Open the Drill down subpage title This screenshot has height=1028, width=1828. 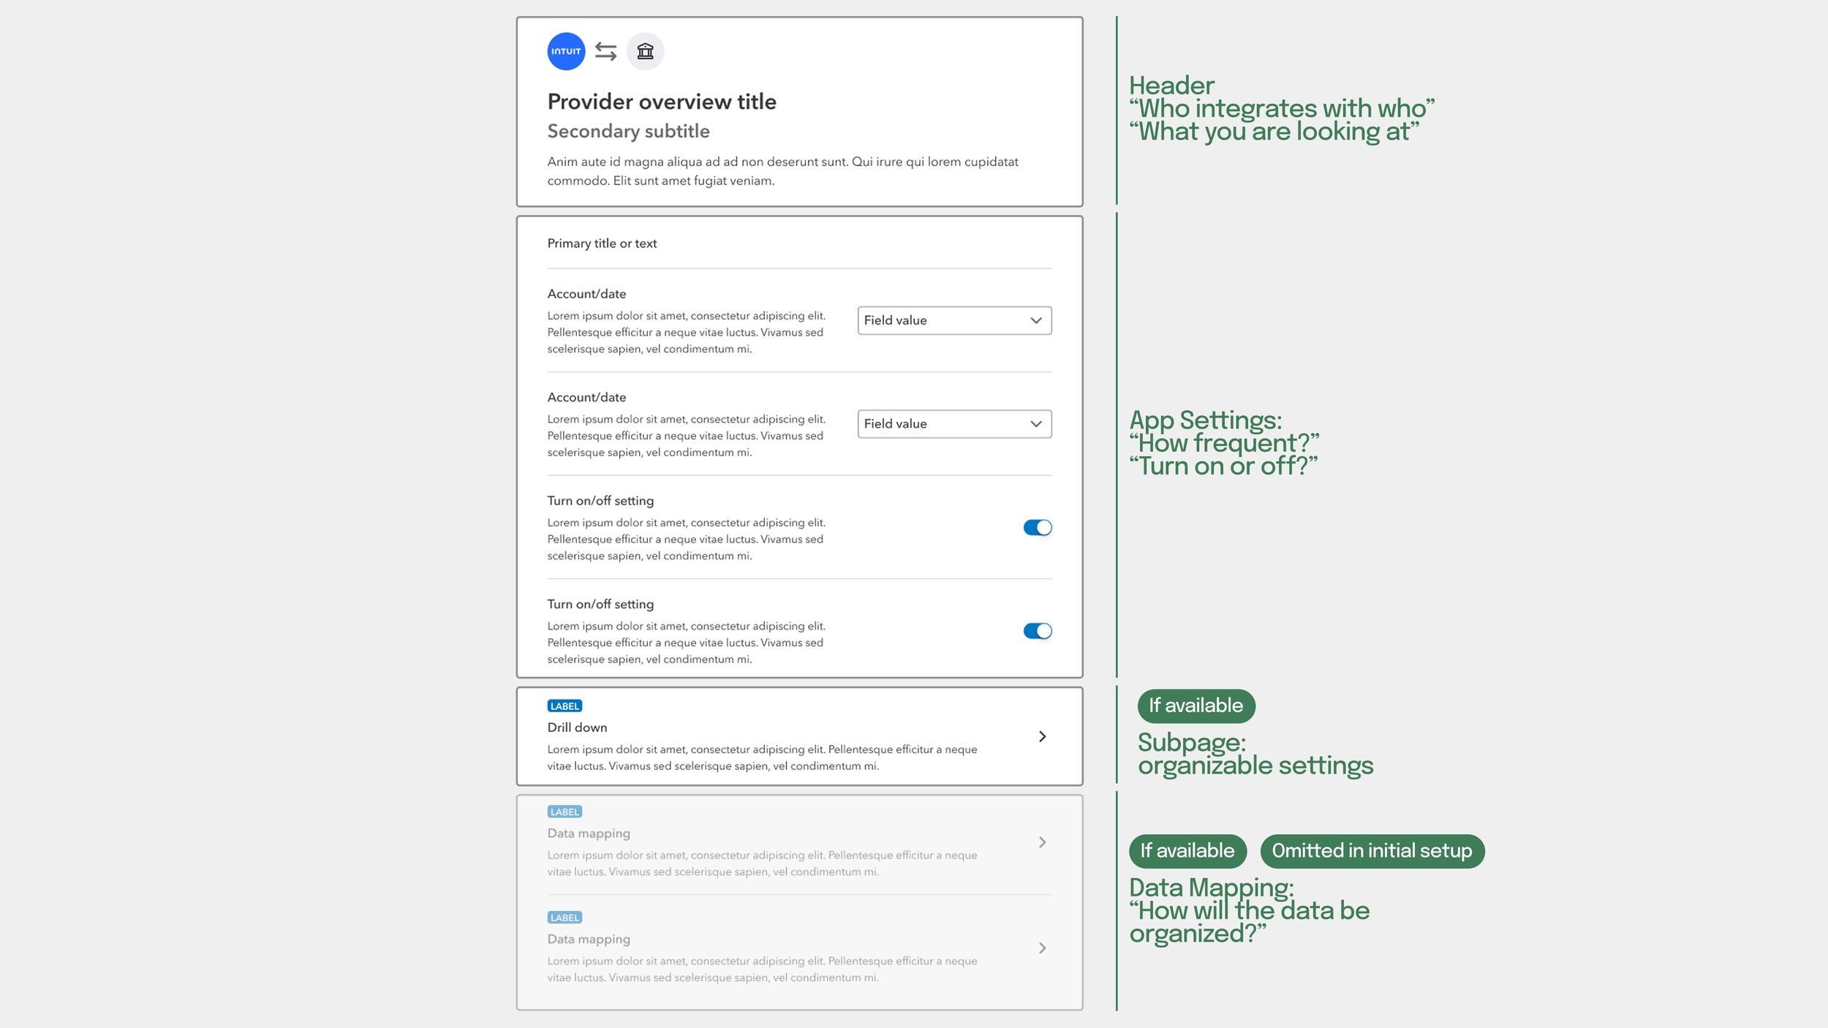pos(577,727)
